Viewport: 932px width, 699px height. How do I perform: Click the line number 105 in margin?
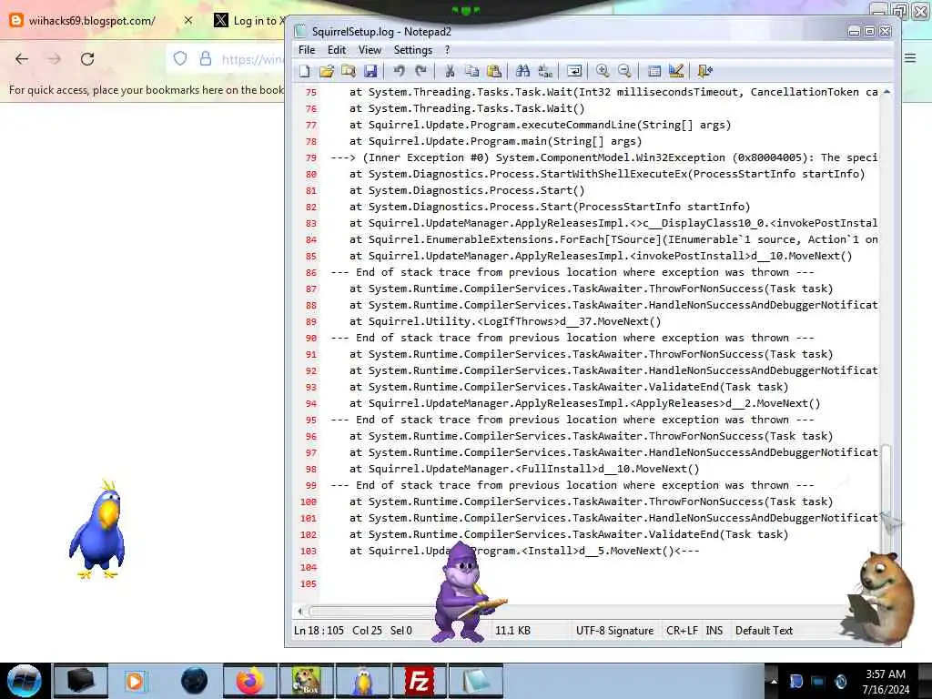pos(309,583)
